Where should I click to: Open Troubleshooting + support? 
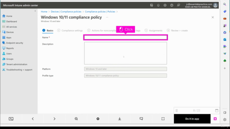point(17,70)
